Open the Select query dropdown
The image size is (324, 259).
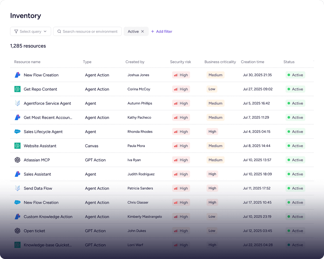coord(30,32)
